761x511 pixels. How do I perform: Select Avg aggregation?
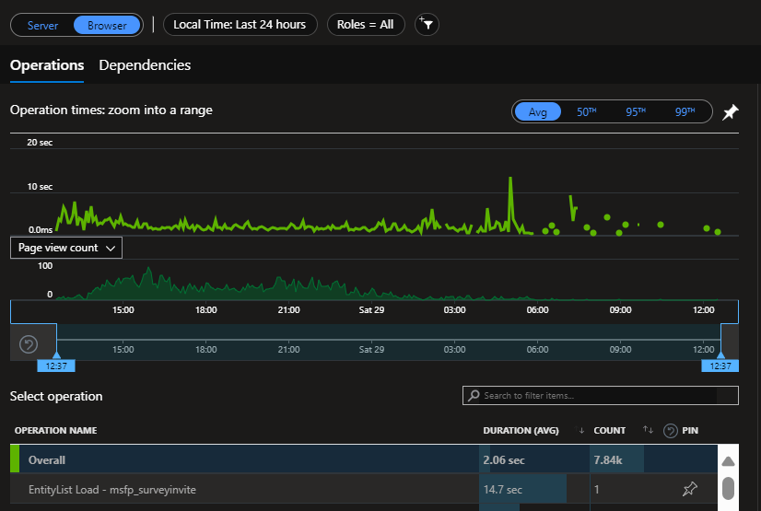538,112
